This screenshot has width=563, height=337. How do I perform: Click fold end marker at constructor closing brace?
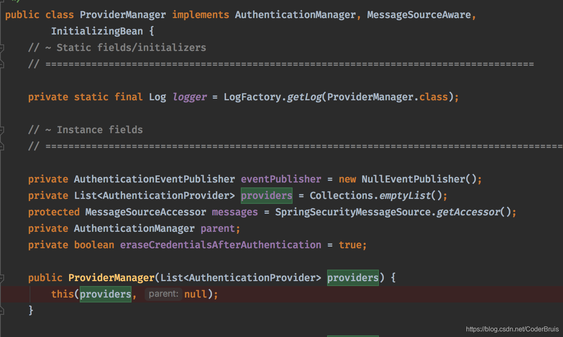(2, 311)
